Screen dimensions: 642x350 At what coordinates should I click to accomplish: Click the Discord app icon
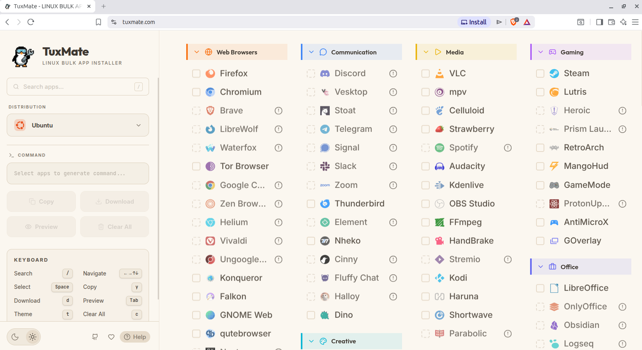click(x=325, y=74)
